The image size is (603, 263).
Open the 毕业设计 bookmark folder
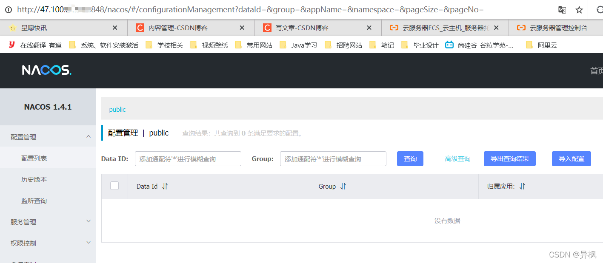pos(420,45)
